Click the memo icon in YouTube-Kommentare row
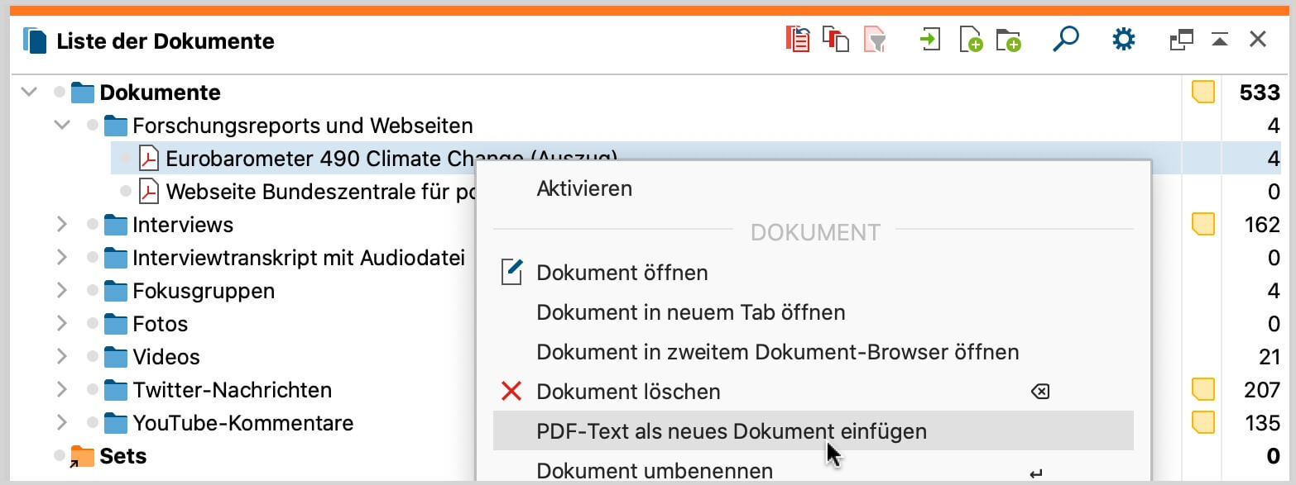Viewport: 1296px width, 485px height. (1203, 422)
